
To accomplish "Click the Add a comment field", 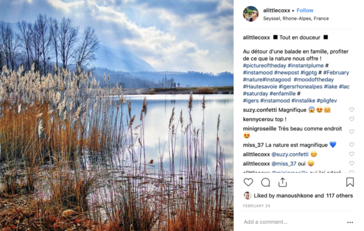I will click(293, 222).
